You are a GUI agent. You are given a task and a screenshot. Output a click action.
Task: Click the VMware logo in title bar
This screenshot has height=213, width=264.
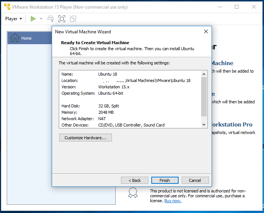coord(7,7)
